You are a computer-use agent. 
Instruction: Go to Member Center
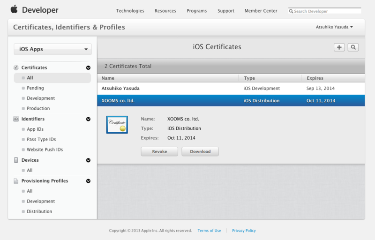click(x=261, y=11)
